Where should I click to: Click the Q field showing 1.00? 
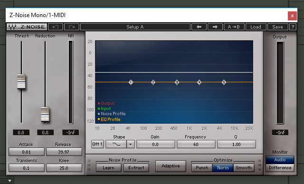pos(237,144)
